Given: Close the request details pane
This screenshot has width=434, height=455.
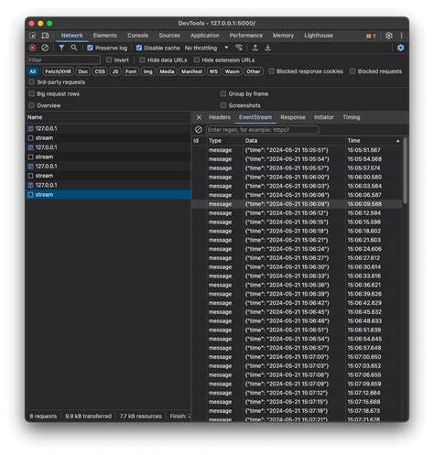Looking at the screenshot, I should click(199, 117).
